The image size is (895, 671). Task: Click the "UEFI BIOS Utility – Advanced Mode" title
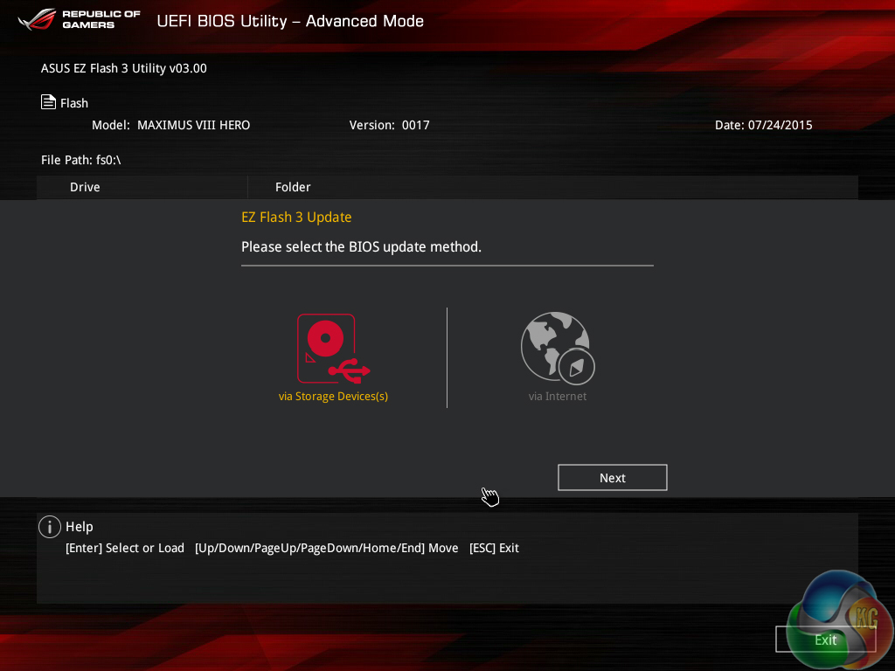tap(290, 21)
